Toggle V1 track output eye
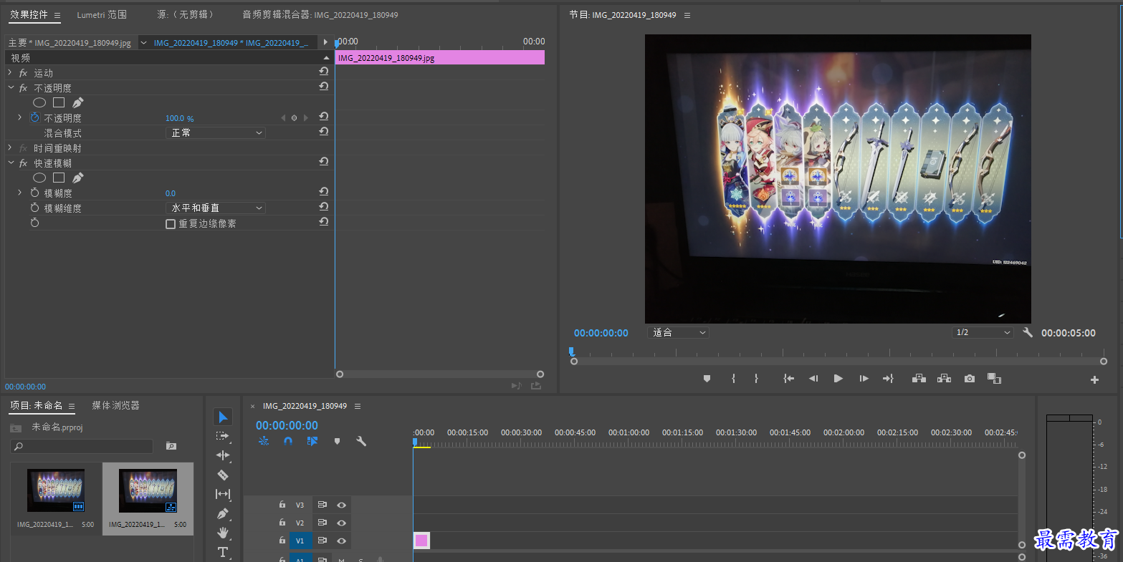 pos(341,541)
